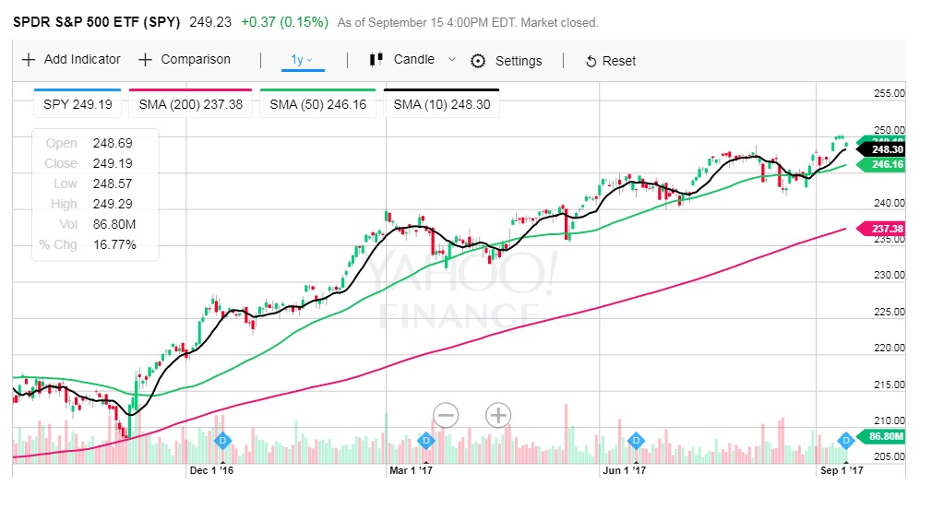Click the dividend marker near Mar 1 '17
The width and height of the screenshot is (931, 509).
pyautogui.click(x=425, y=441)
